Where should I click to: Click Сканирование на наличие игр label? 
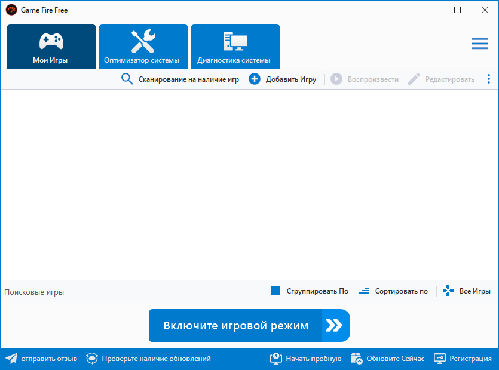(188, 79)
